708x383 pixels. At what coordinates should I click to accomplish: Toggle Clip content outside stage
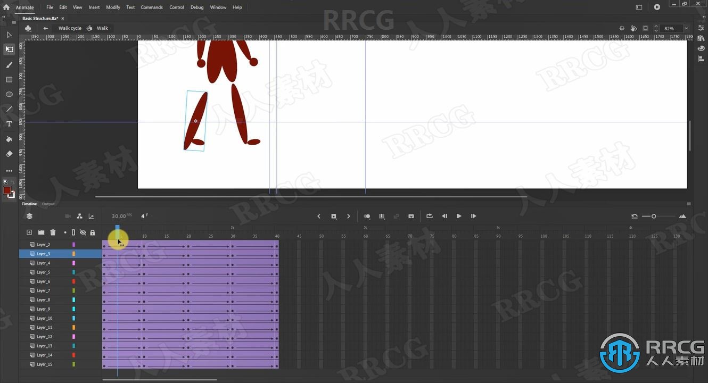[645, 28]
